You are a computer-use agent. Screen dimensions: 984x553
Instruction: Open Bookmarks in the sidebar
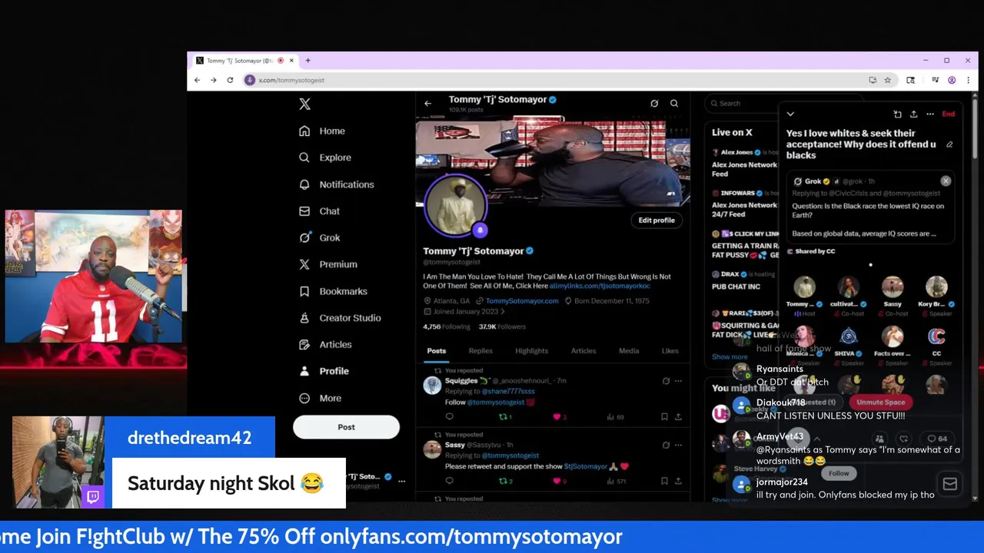[x=333, y=291]
